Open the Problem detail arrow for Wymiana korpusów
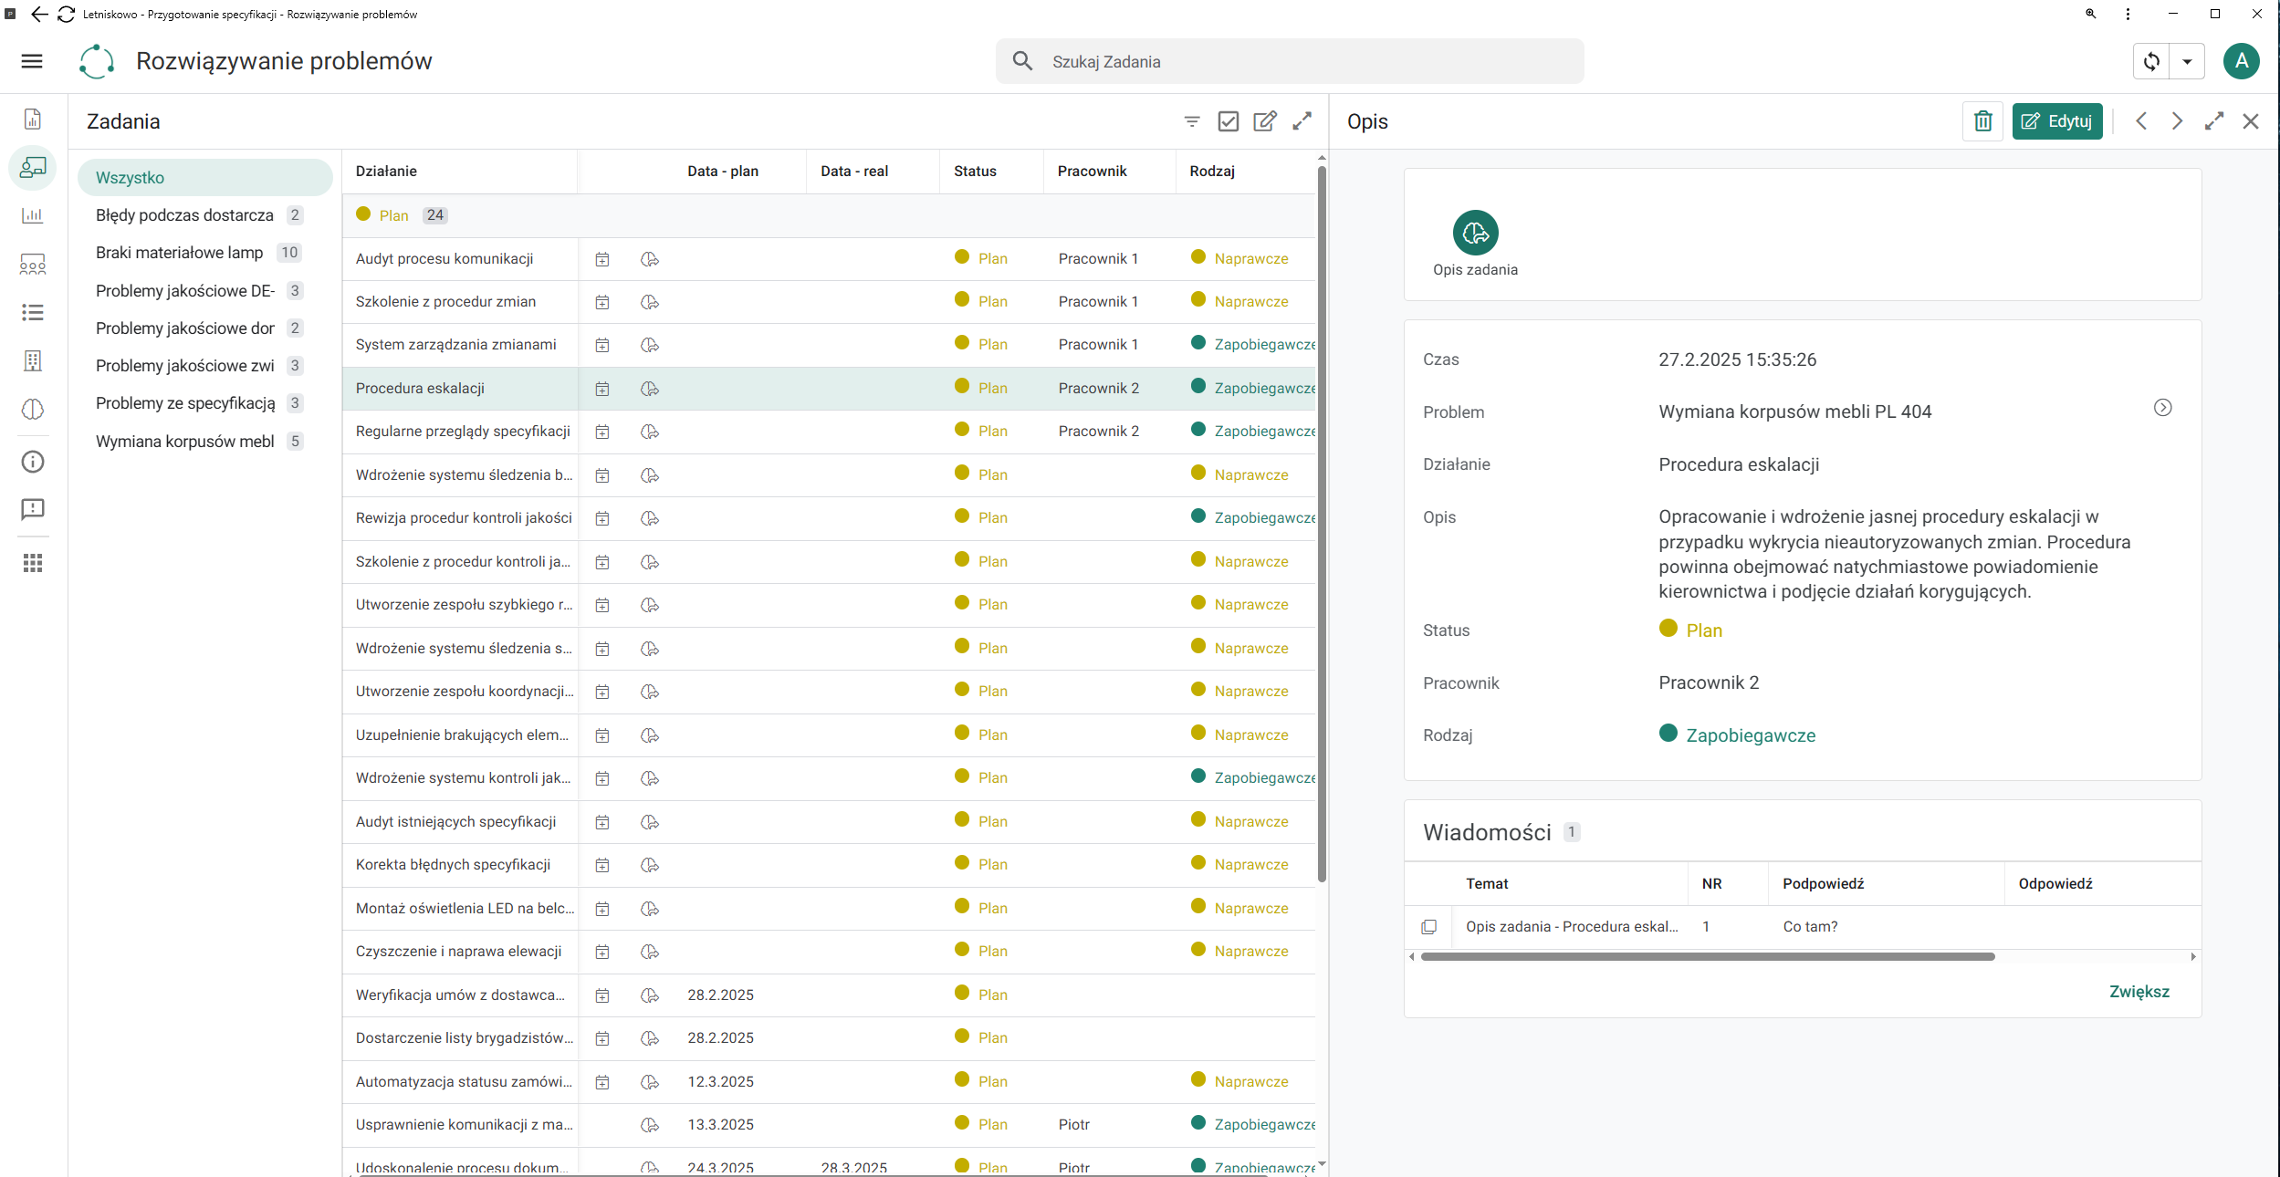2280x1177 pixels. click(2162, 408)
